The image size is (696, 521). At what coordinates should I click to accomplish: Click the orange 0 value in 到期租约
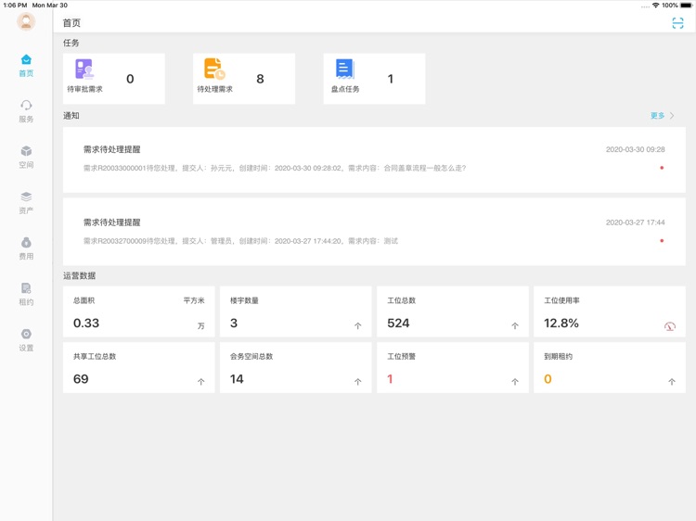(x=548, y=379)
